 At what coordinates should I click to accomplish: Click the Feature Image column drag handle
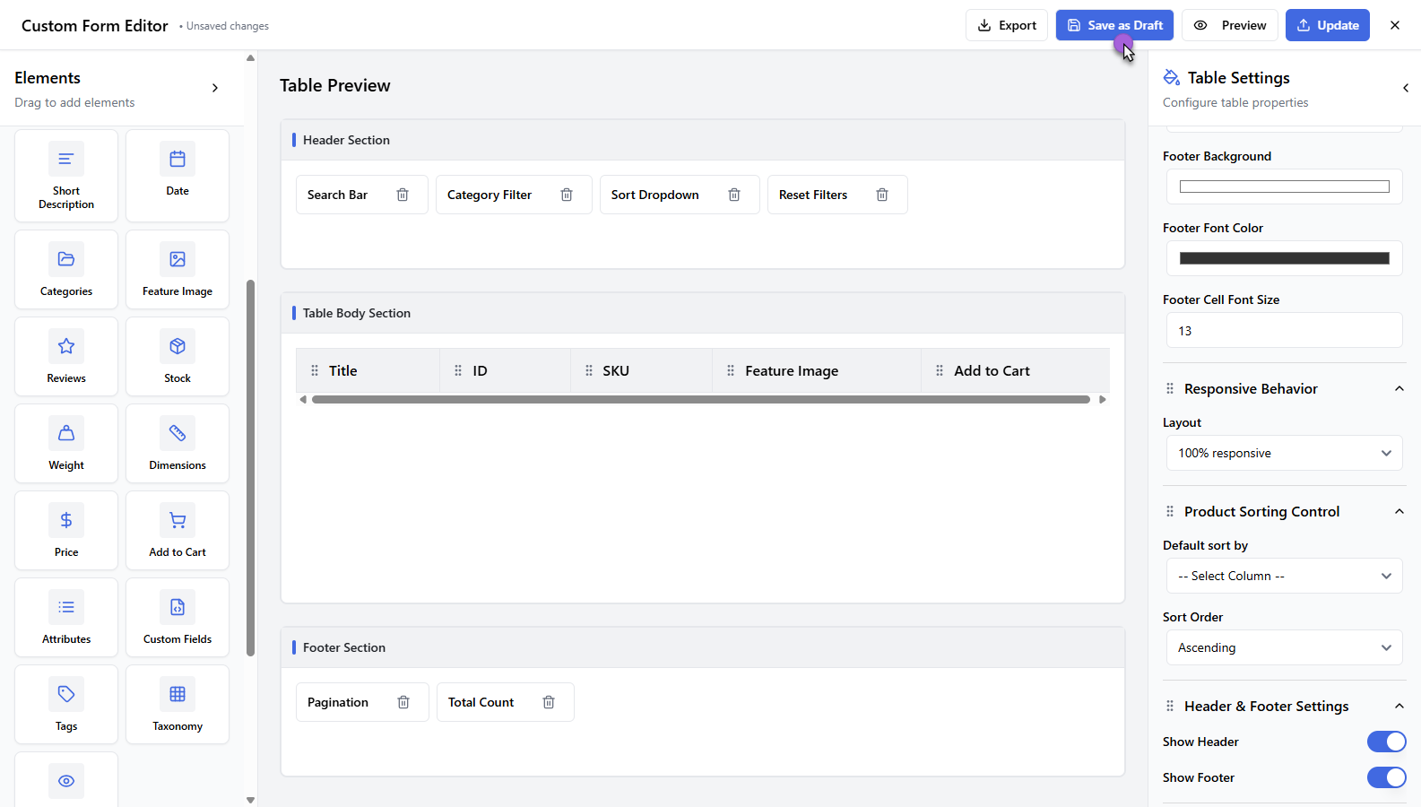[731, 370]
